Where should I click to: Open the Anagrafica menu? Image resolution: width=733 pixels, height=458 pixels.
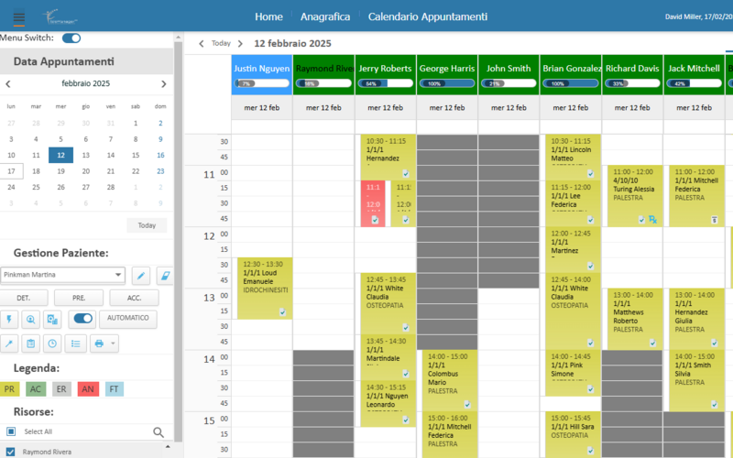[325, 16]
